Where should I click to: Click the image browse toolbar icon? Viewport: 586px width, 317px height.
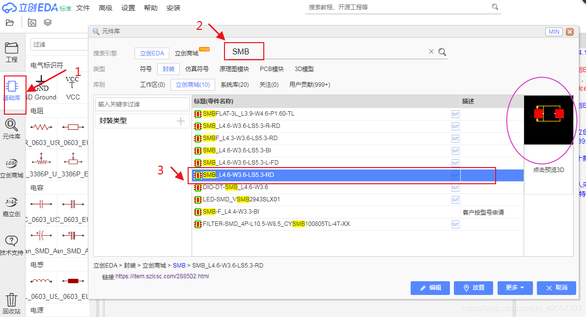[x=32, y=23]
